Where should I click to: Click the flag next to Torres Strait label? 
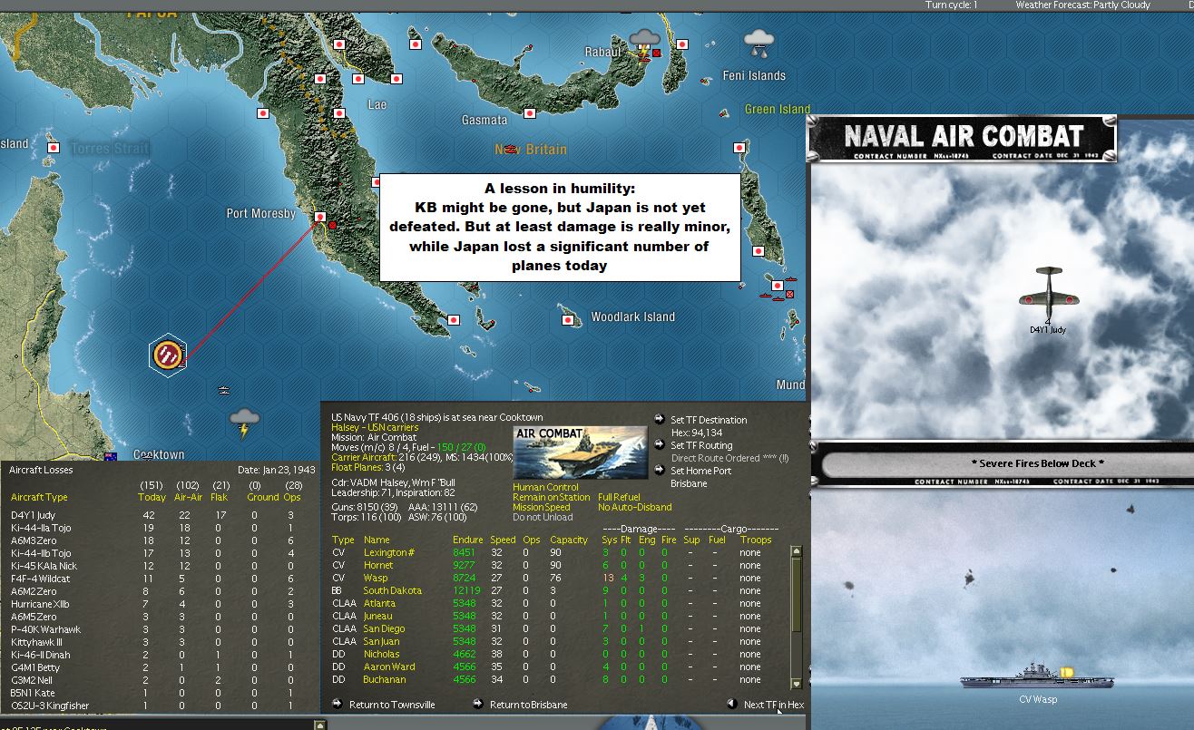pyautogui.click(x=54, y=147)
